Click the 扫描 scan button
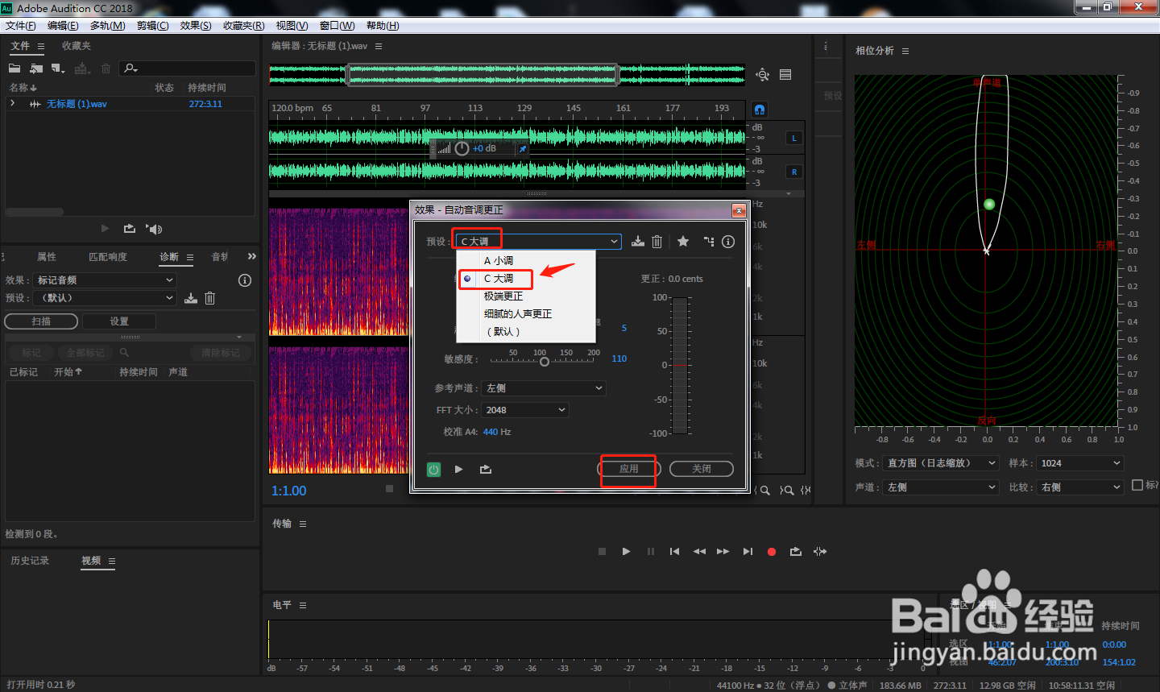Screen dimensions: 1160x692 [x=41, y=321]
